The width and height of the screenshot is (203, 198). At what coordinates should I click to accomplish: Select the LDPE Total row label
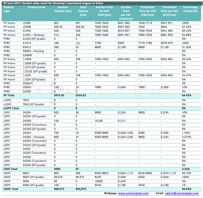tap(10, 169)
